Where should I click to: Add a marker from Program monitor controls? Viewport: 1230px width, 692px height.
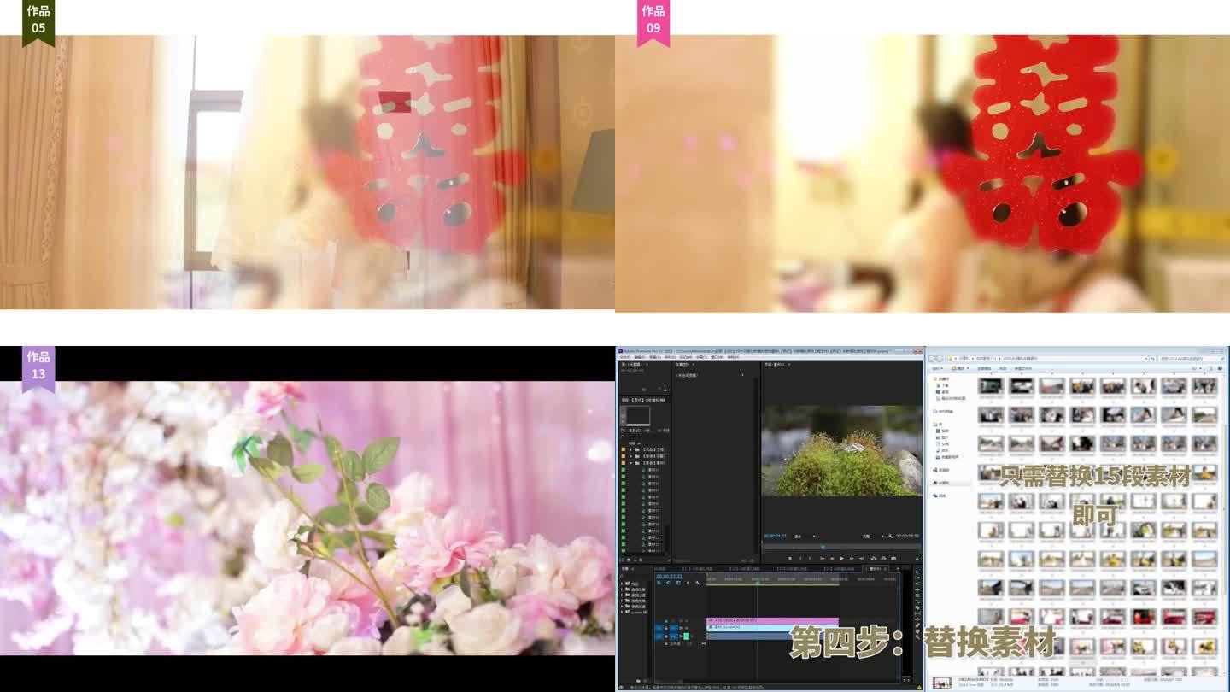click(790, 559)
